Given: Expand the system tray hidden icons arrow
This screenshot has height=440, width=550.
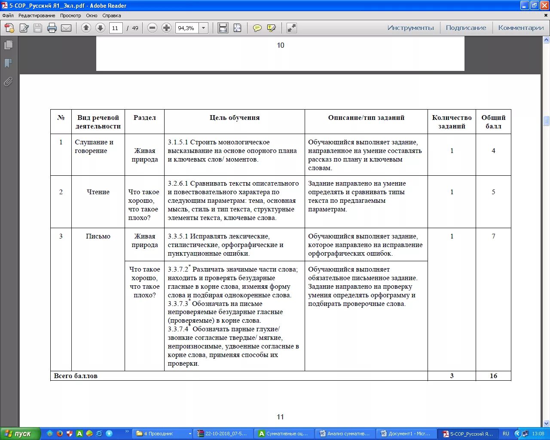Looking at the screenshot, I should coord(517,434).
